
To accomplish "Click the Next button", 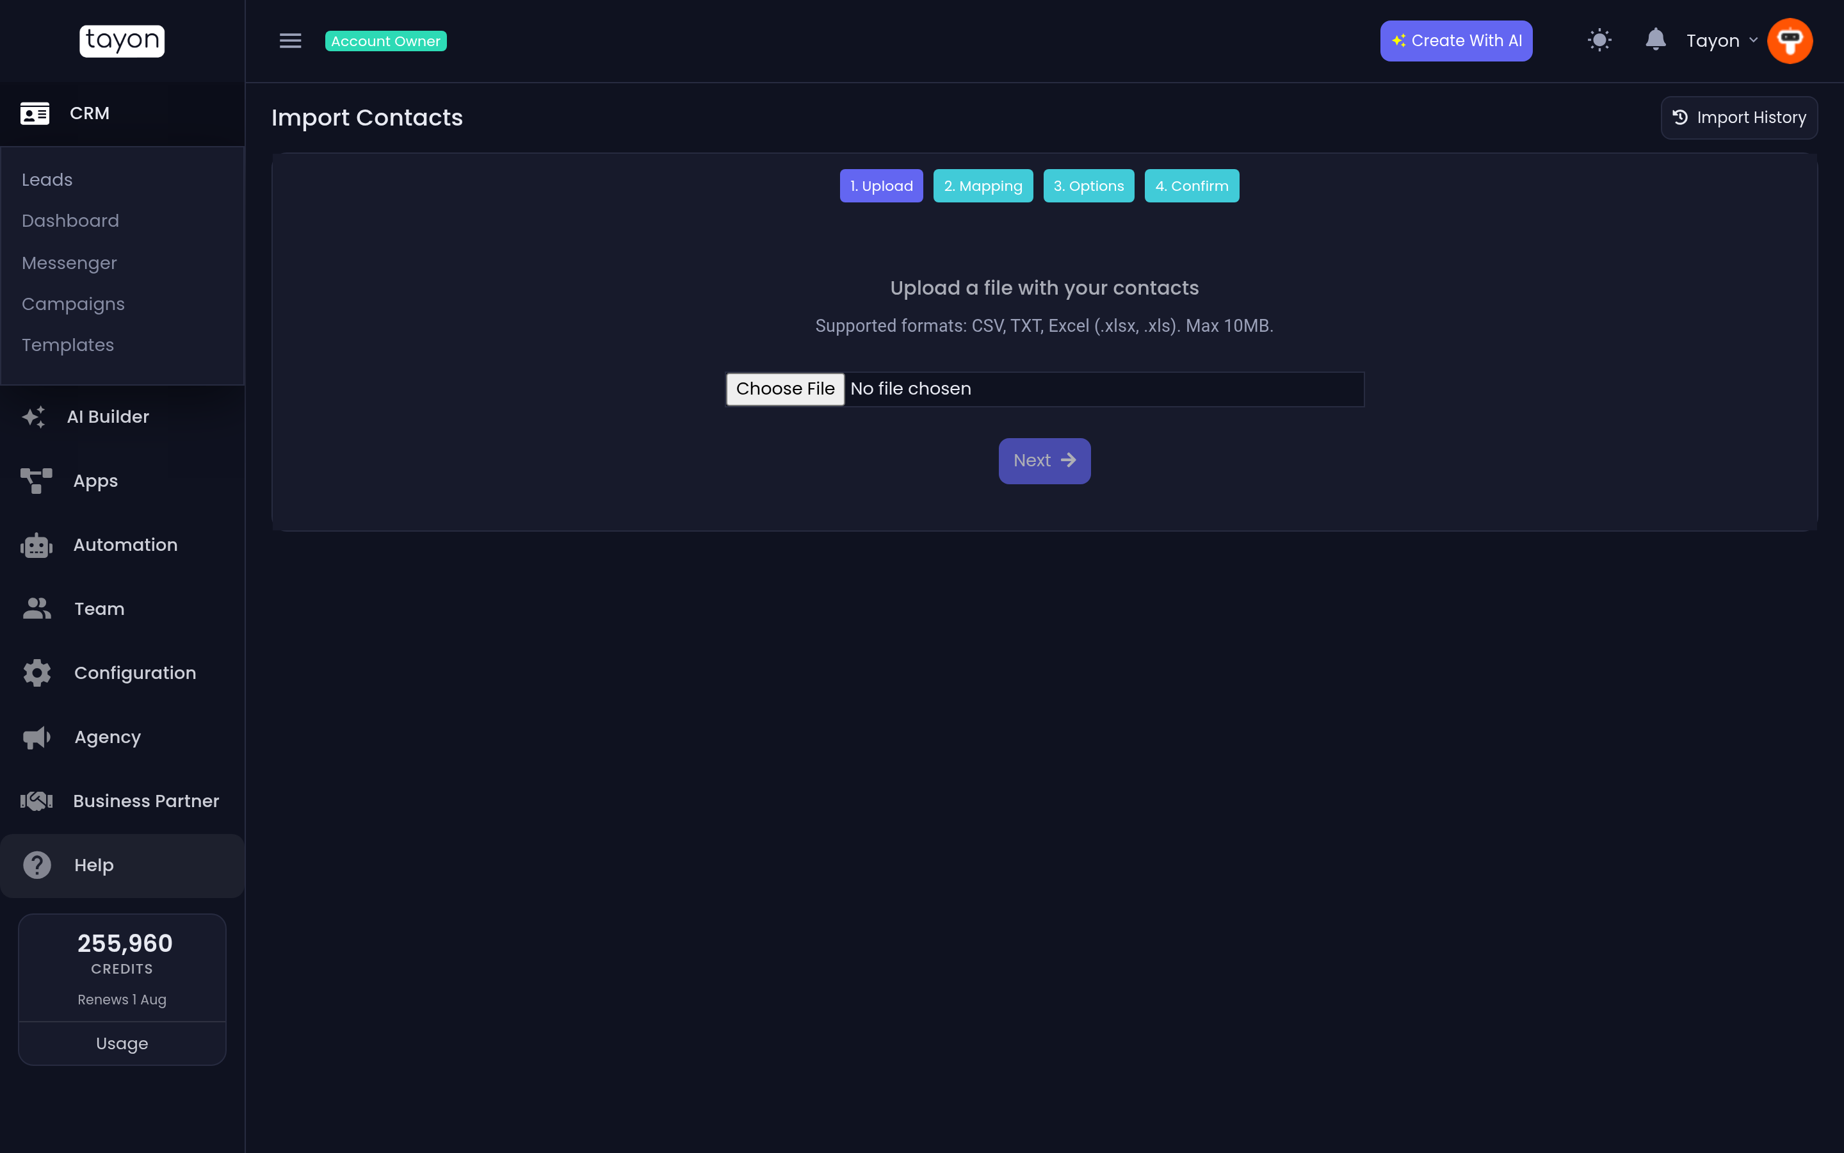I will (x=1044, y=461).
